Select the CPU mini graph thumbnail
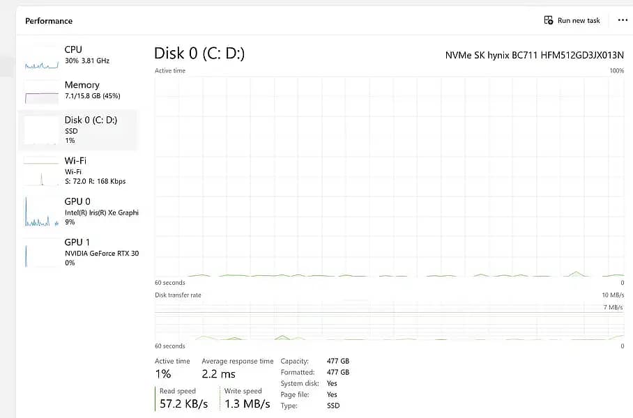Image resolution: width=633 pixels, height=418 pixels. click(42, 58)
